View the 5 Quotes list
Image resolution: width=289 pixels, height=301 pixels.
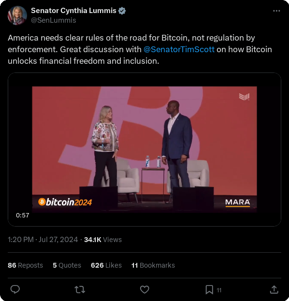(67, 265)
